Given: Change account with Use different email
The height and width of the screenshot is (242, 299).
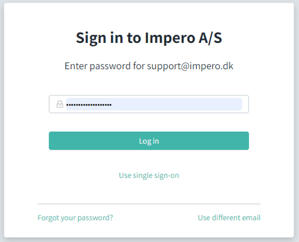Looking at the screenshot, I should [x=229, y=218].
